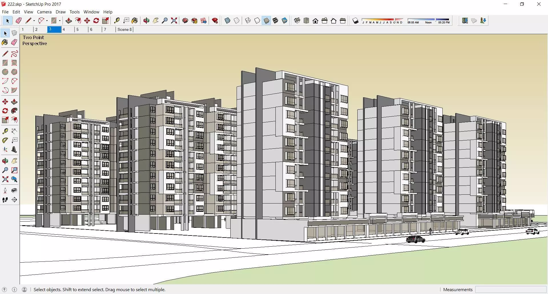Enable Shaded With Textures style
This screenshot has height=294, width=548.
click(275, 21)
